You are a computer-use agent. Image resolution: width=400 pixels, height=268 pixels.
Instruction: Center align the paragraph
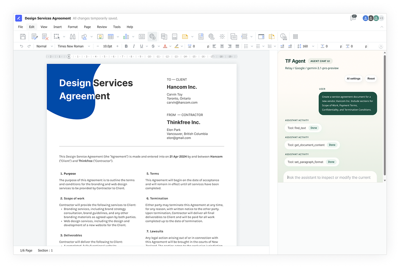[222, 46]
